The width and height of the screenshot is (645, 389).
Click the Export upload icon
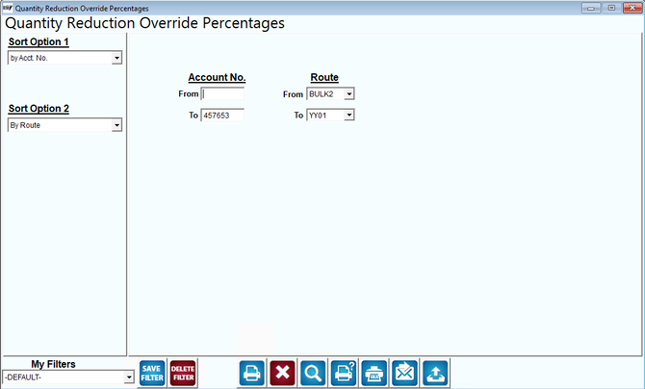[435, 374]
